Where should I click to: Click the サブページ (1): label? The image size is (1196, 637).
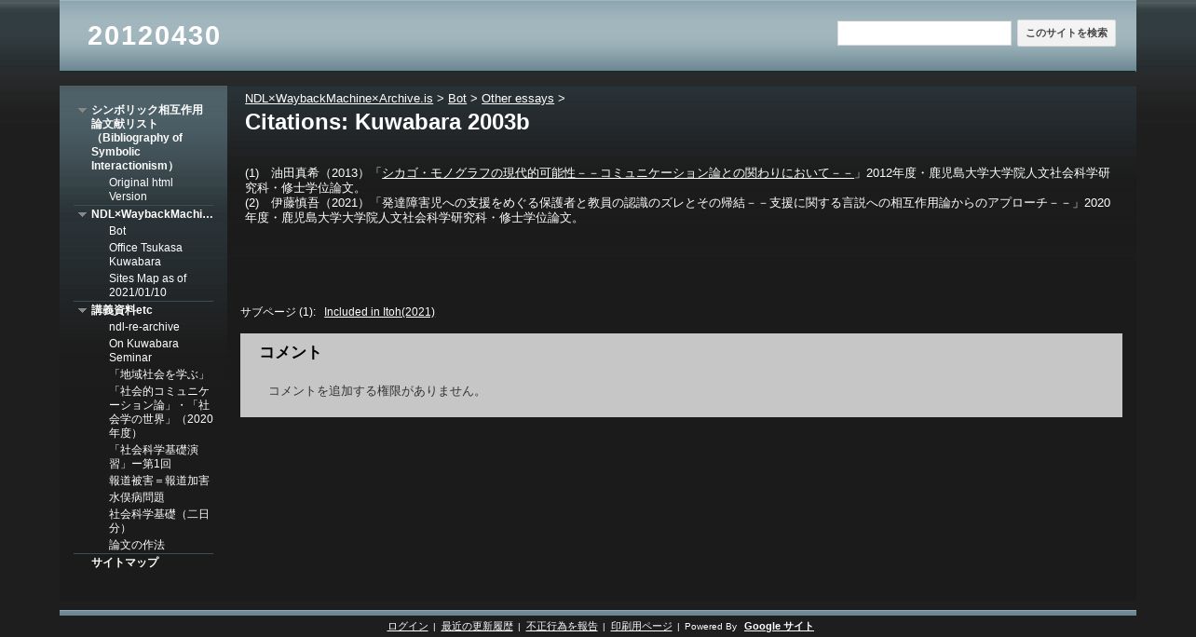pyautogui.click(x=279, y=312)
